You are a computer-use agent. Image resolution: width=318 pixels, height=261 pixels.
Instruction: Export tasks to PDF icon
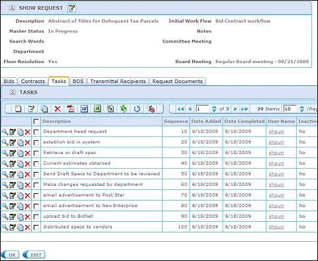(x=71, y=109)
